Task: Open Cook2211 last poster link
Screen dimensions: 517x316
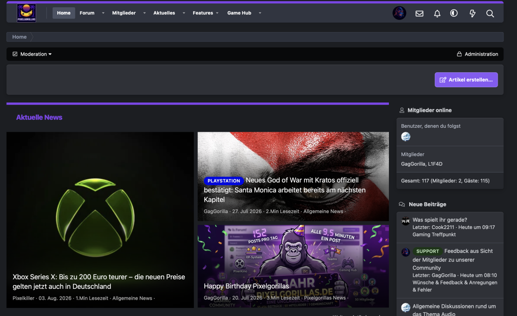Action: (x=443, y=227)
